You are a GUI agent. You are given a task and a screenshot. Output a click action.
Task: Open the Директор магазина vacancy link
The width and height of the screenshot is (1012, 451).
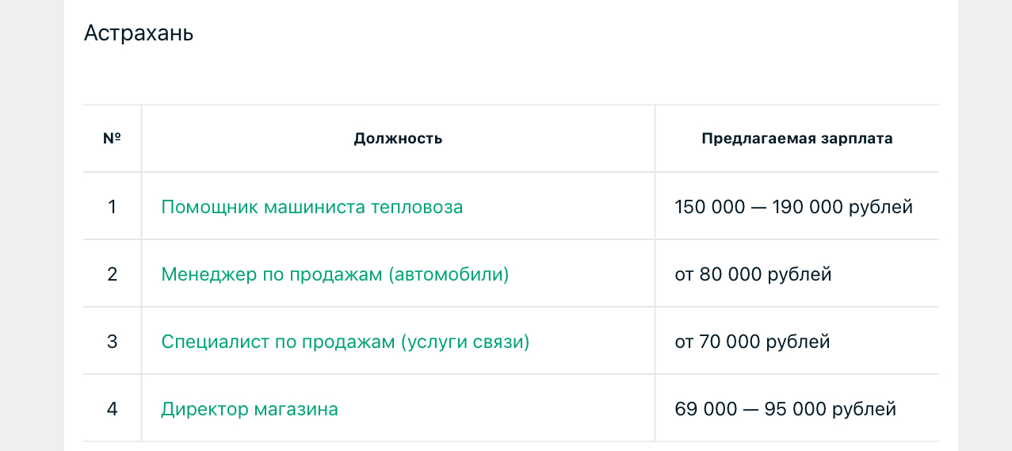pyautogui.click(x=250, y=409)
